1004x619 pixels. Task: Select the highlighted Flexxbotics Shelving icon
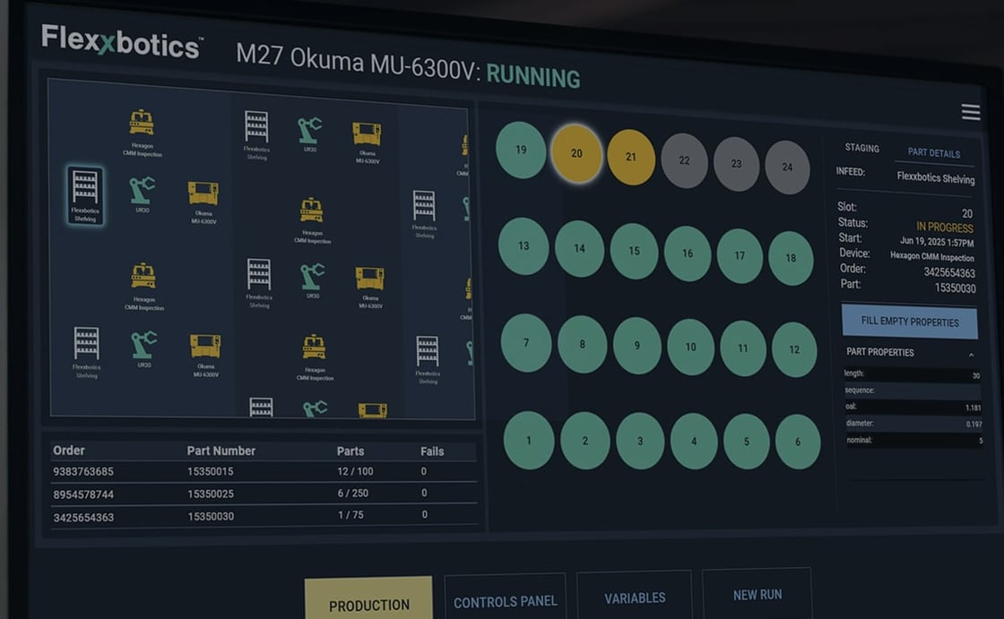(x=85, y=191)
